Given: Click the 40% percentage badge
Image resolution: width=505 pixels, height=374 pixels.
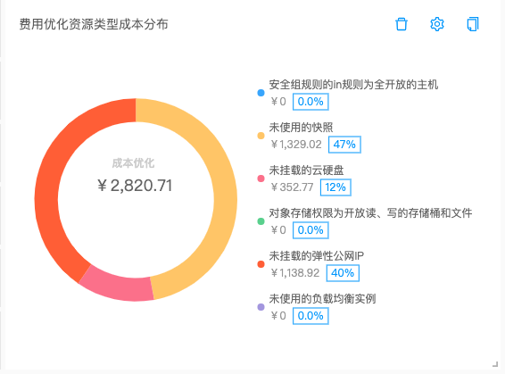Looking at the screenshot, I should tap(343, 273).
